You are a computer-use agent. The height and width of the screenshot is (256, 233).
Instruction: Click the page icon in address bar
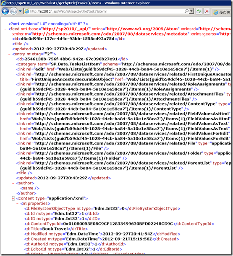click(27, 11)
